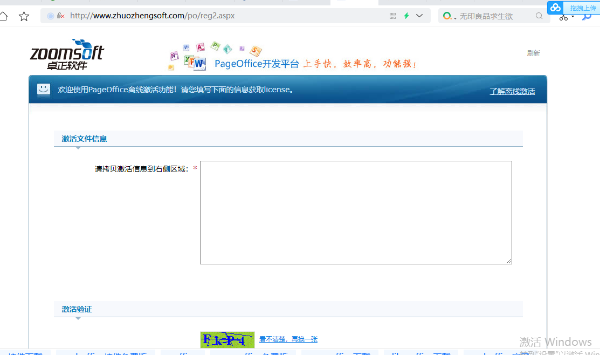Click the search magnifier in search box

pyautogui.click(x=539, y=16)
